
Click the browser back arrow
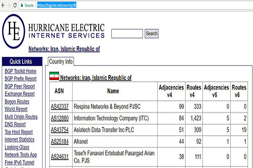pyautogui.click(x=3, y=5)
